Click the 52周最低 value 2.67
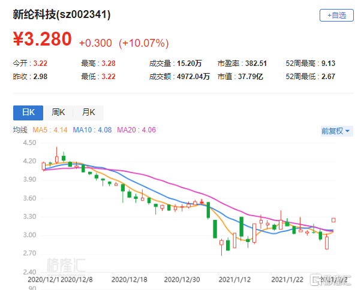Screen dimensions: 355x290 point(328,77)
